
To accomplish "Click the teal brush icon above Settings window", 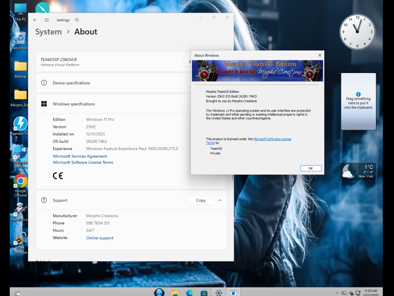I will 42,8.
